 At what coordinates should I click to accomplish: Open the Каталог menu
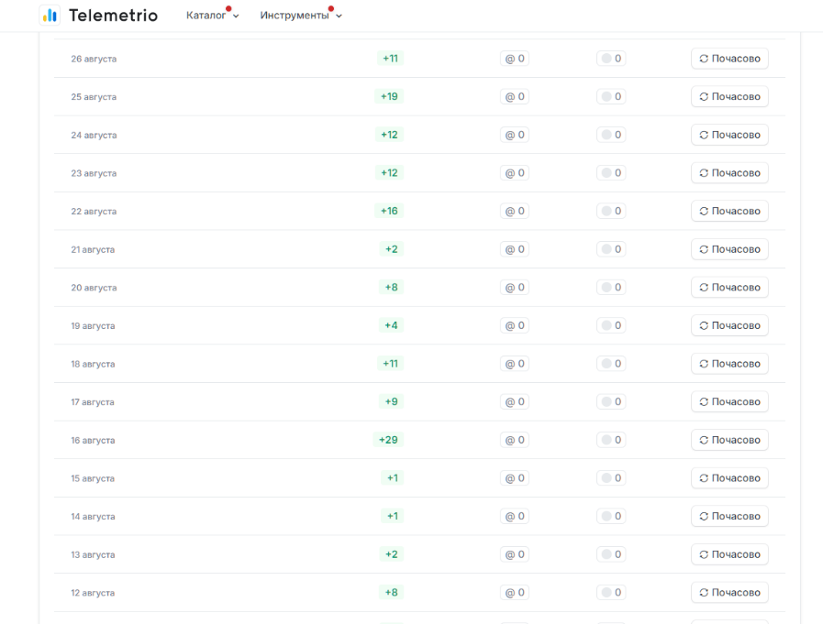(x=206, y=16)
